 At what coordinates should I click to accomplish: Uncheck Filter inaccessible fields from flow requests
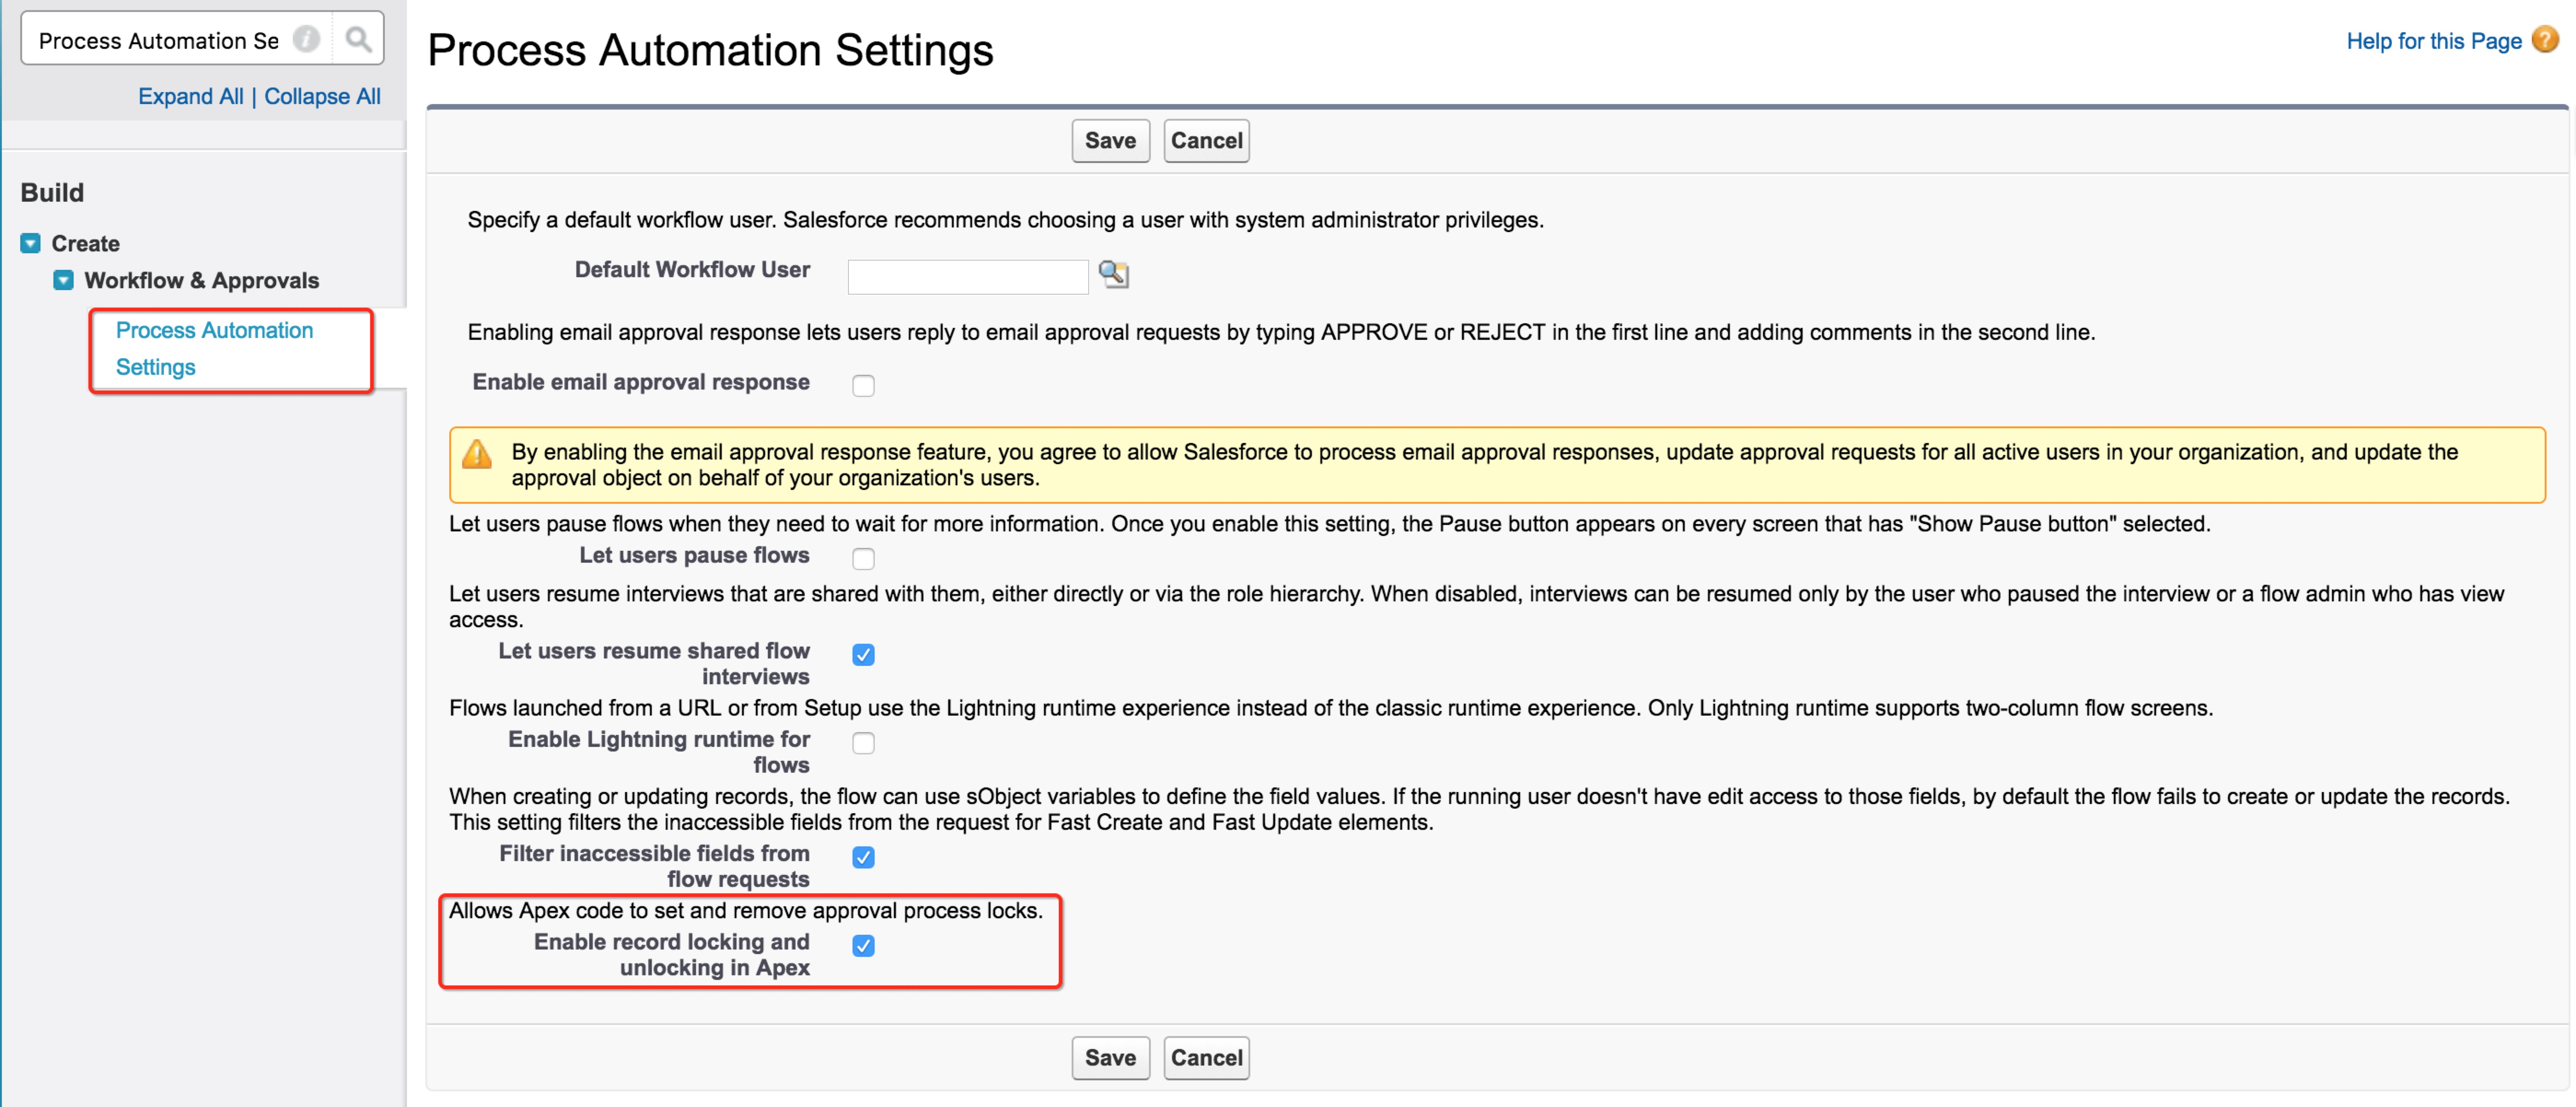click(x=863, y=857)
